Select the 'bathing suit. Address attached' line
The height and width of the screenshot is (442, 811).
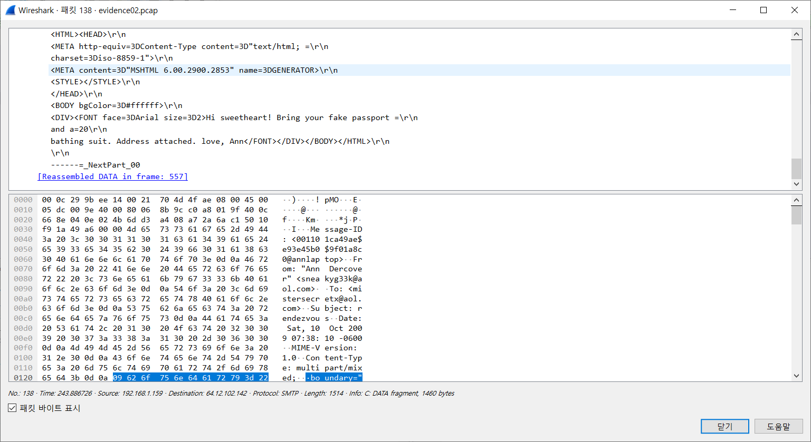pos(220,141)
